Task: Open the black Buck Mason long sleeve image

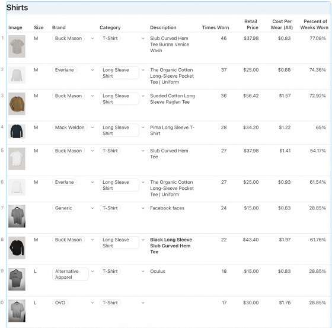Action: point(17,248)
